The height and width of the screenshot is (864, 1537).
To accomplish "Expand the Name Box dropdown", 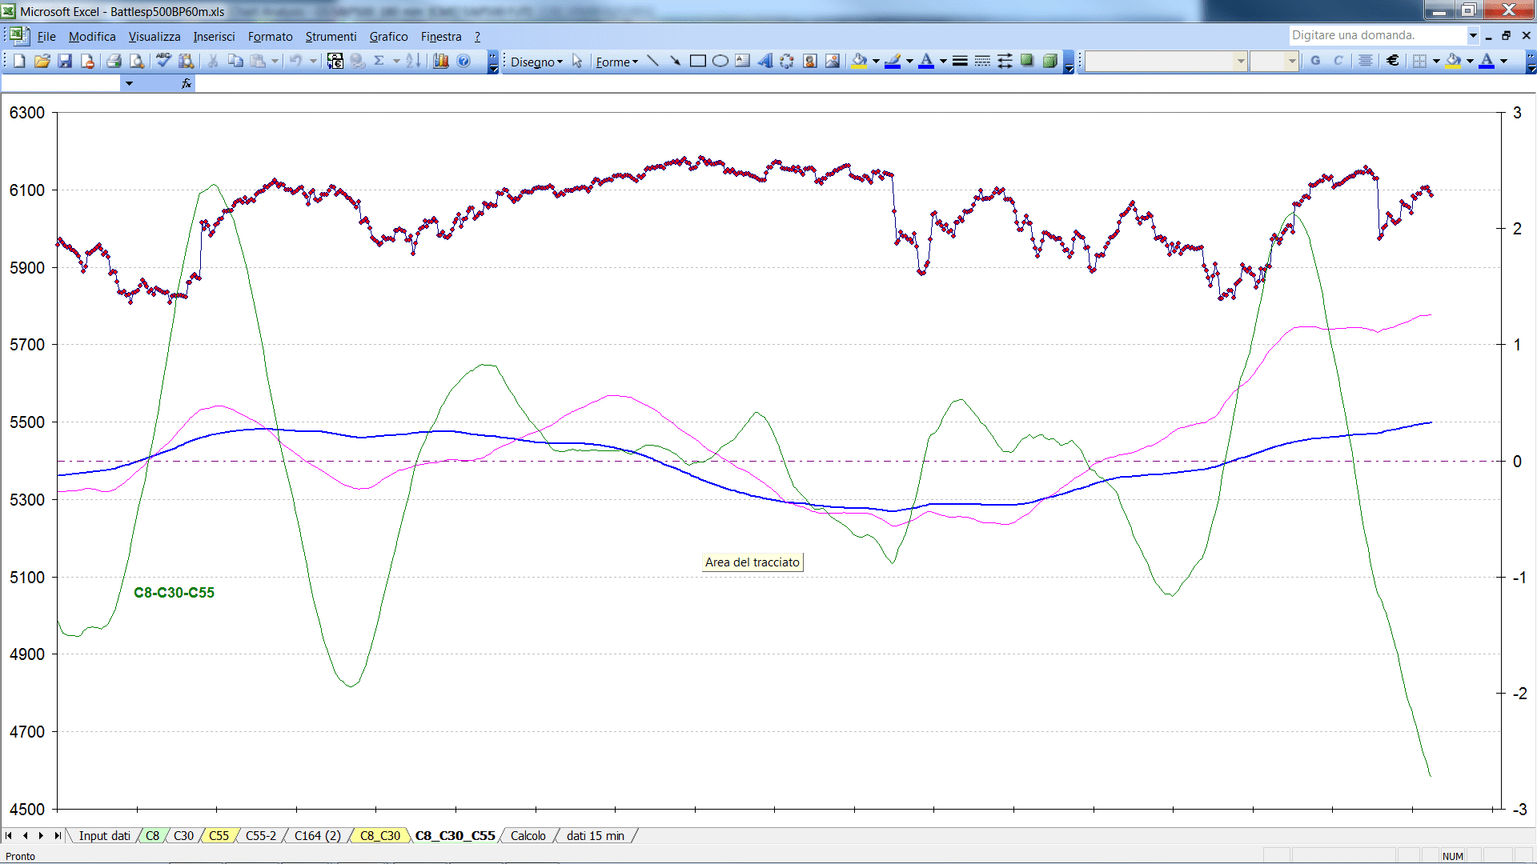I will coord(129,83).
